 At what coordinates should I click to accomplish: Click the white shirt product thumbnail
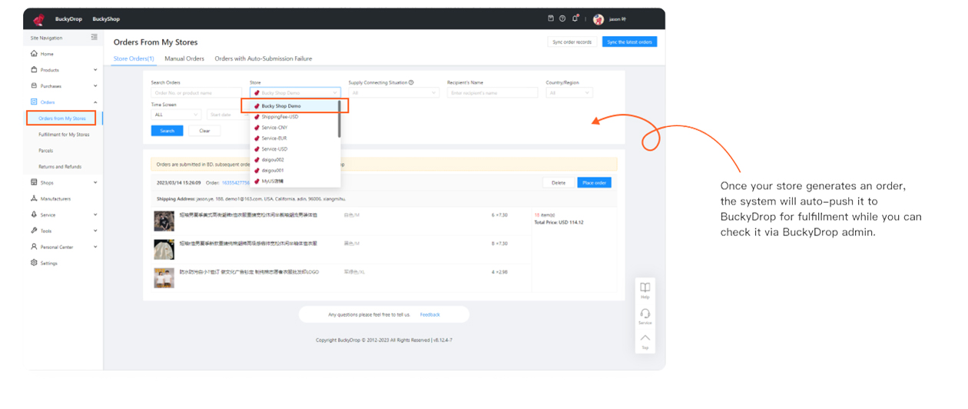pyautogui.click(x=164, y=250)
